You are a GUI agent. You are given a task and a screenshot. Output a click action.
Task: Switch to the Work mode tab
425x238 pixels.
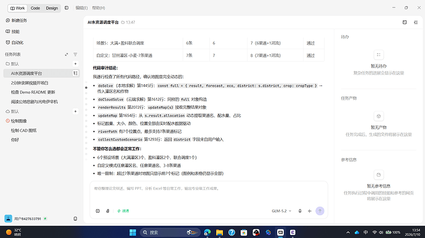(x=17, y=8)
